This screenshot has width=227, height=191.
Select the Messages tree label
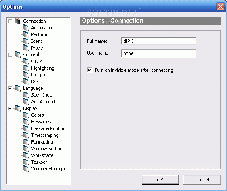41,122
